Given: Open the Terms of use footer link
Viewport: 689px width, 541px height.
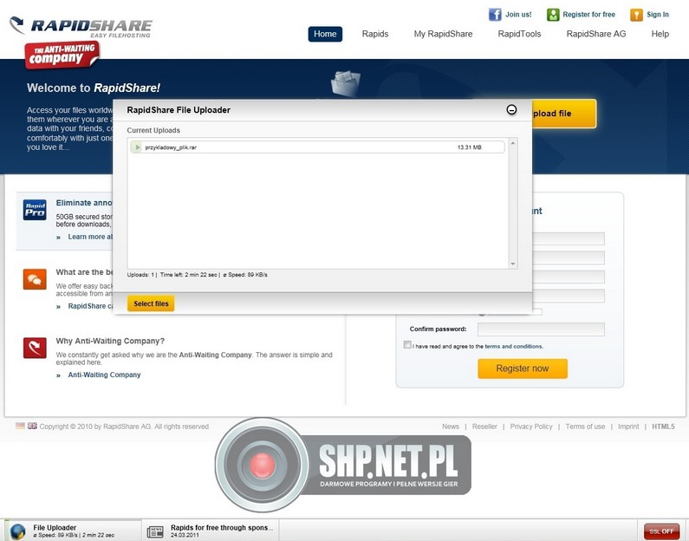Looking at the screenshot, I should click(x=585, y=427).
